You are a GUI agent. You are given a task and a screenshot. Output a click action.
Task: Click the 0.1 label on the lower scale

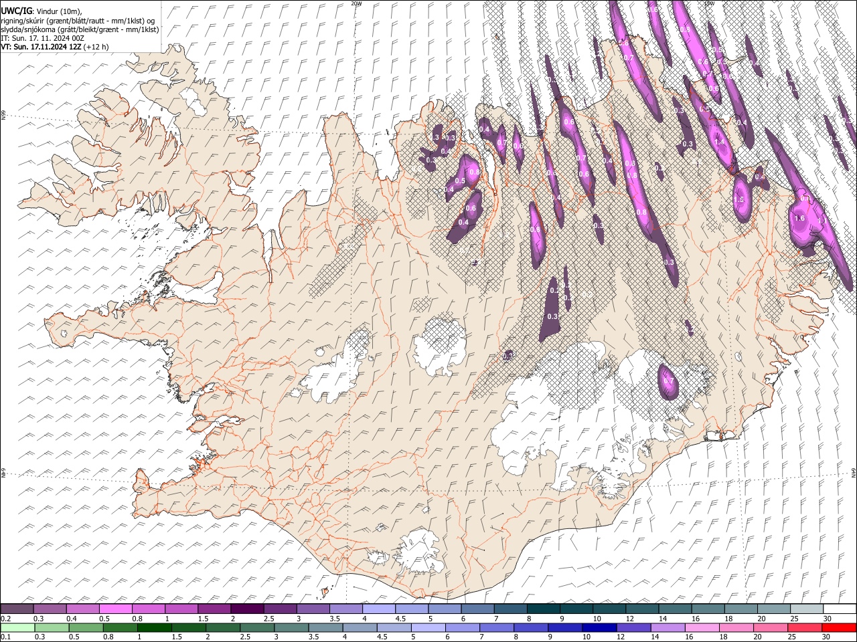[x=5, y=637]
